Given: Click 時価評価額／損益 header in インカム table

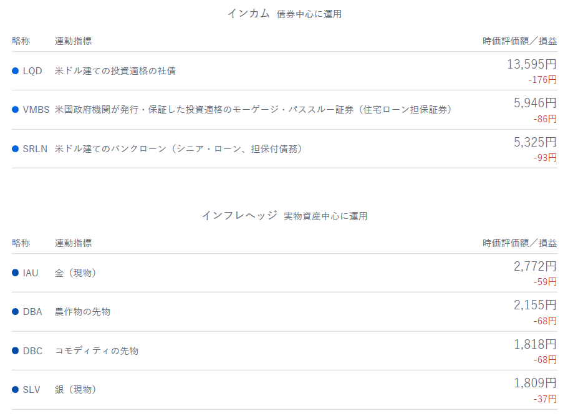Looking at the screenshot, I should click(x=519, y=41).
